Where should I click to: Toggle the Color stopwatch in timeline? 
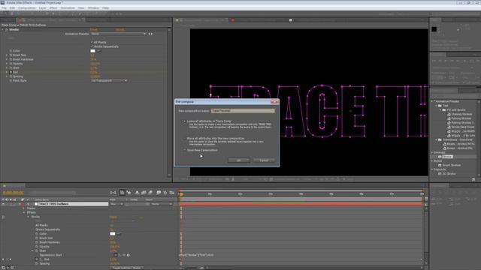click(37, 234)
